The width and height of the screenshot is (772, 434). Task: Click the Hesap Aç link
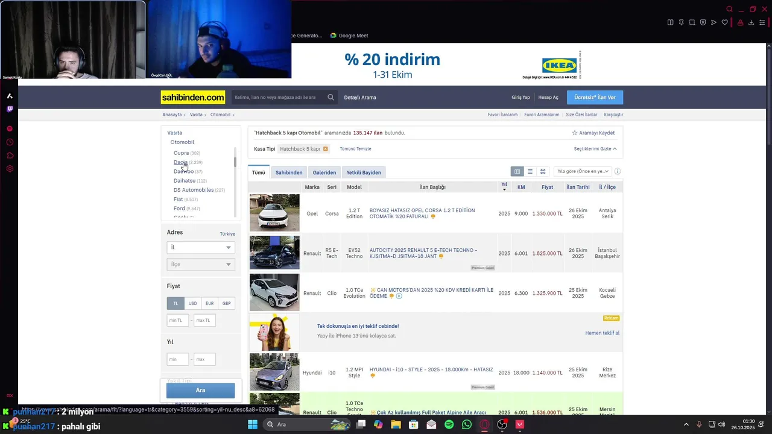(548, 97)
